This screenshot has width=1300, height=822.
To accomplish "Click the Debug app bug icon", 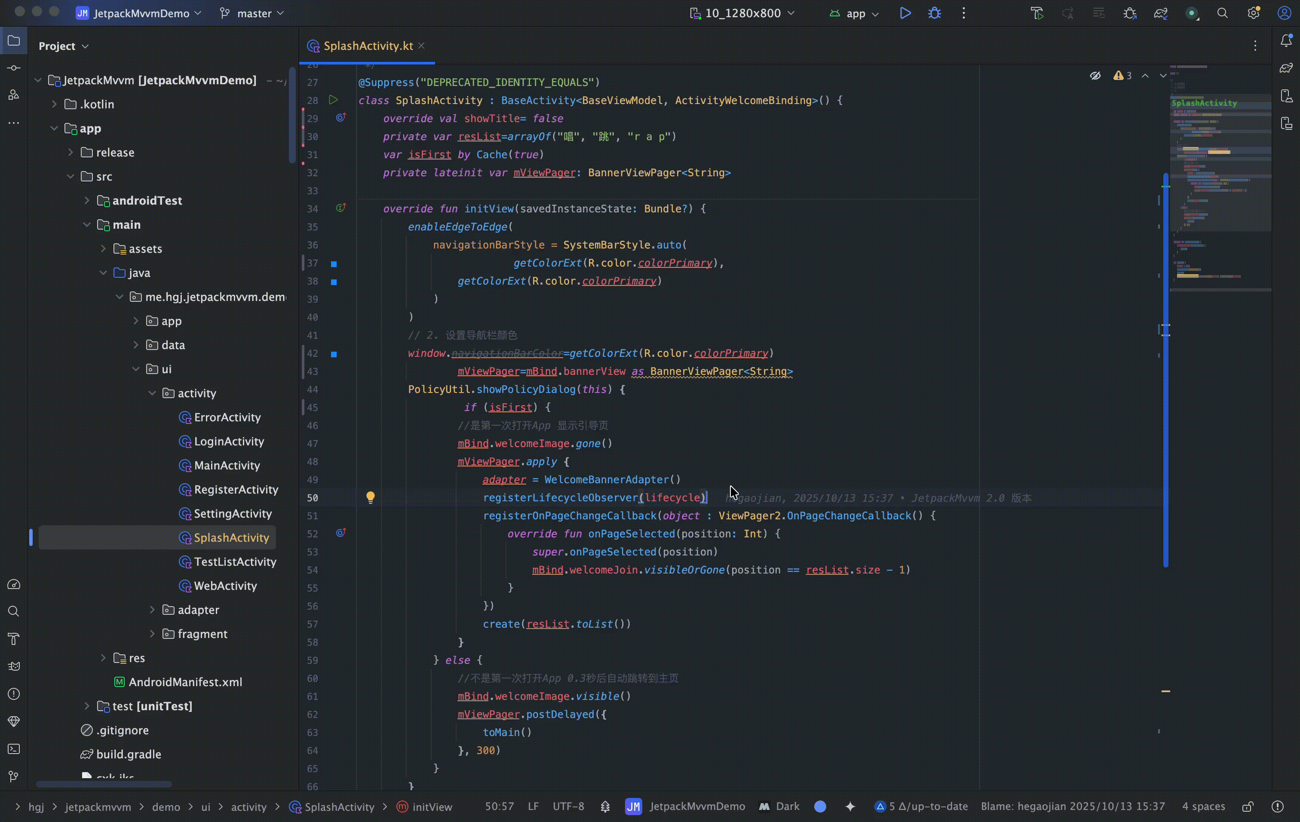I will click(x=935, y=13).
